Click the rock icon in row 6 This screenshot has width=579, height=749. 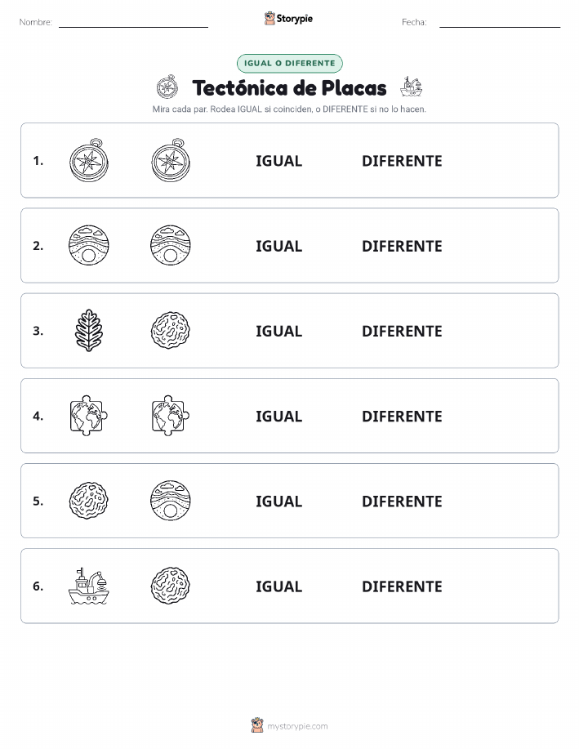tap(171, 586)
